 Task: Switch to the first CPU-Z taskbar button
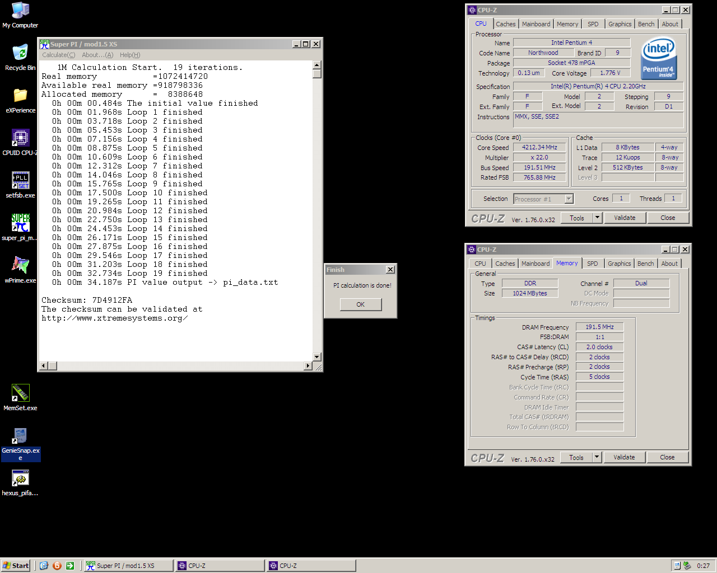pos(220,566)
